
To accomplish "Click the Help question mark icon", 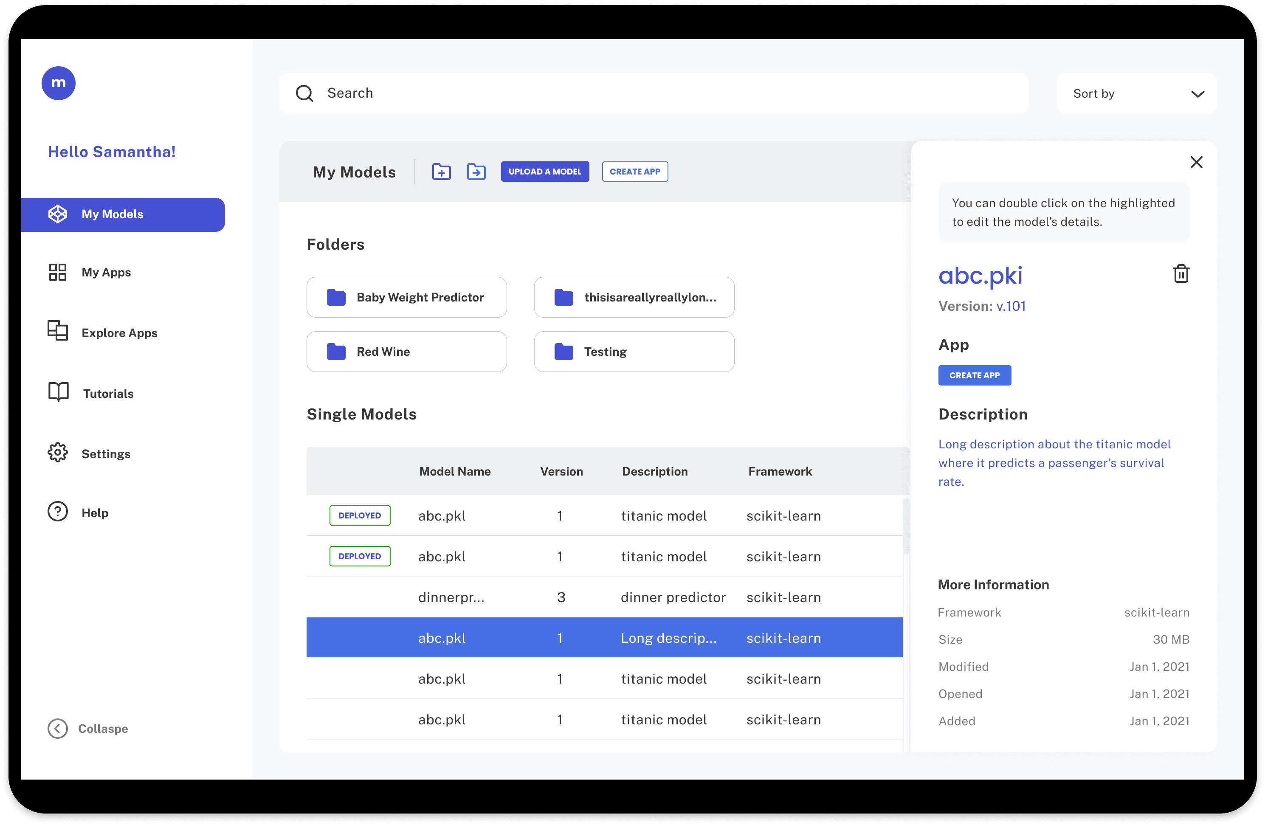I will pyautogui.click(x=57, y=512).
